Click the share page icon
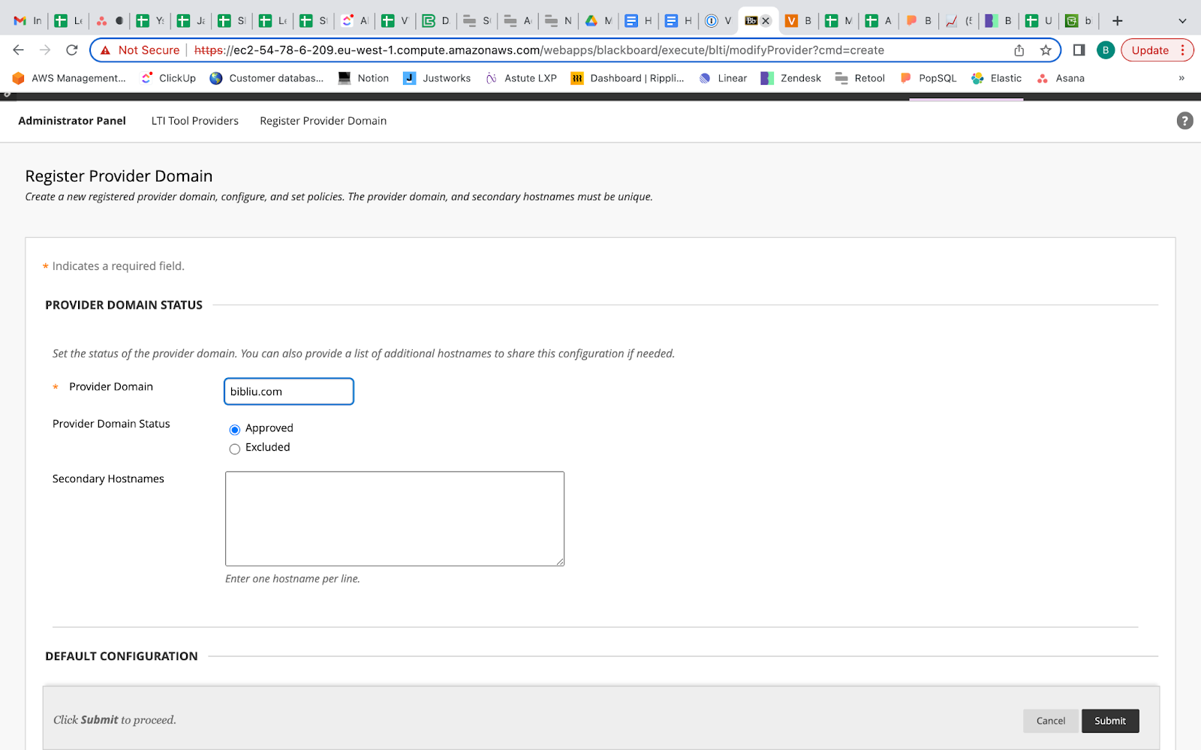 (1019, 50)
